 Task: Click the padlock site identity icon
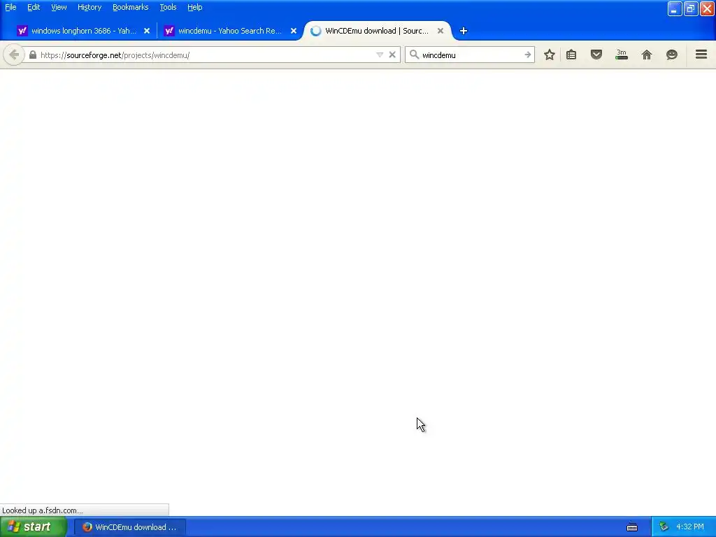point(32,55)
